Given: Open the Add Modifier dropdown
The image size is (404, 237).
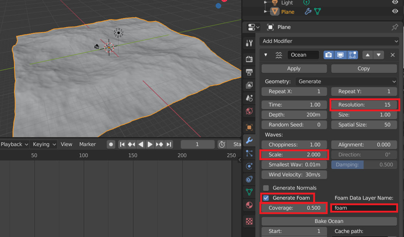Looking at the screenshot, I should pyautogui.click(x=329, y=41).
